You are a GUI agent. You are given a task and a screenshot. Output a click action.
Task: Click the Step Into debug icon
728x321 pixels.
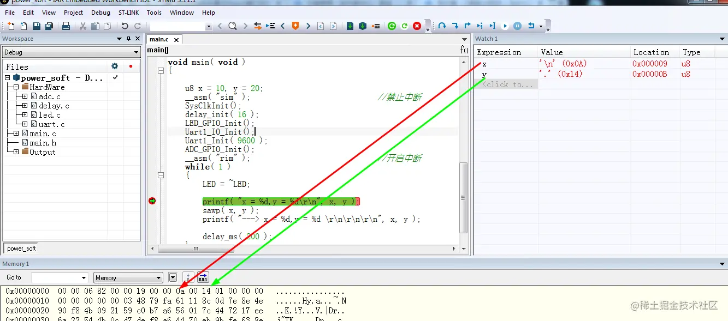coord(455,26)
